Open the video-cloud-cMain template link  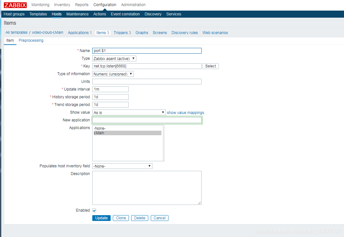pyautogui.click(x=48, y=32)
